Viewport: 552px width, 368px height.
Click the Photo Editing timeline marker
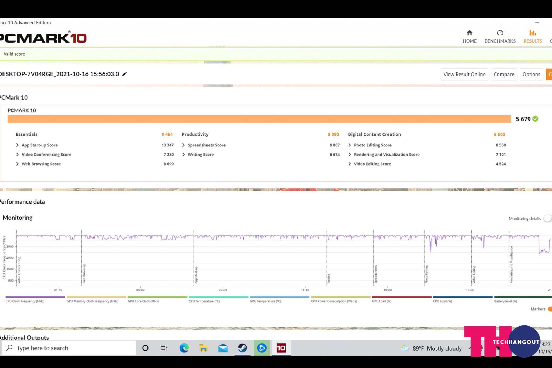coord(426,274)
